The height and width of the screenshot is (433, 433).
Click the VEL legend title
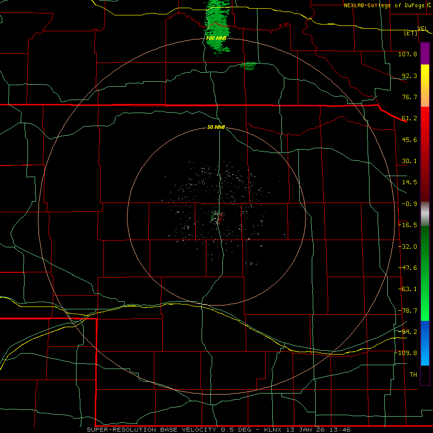(x=422, y=28)
